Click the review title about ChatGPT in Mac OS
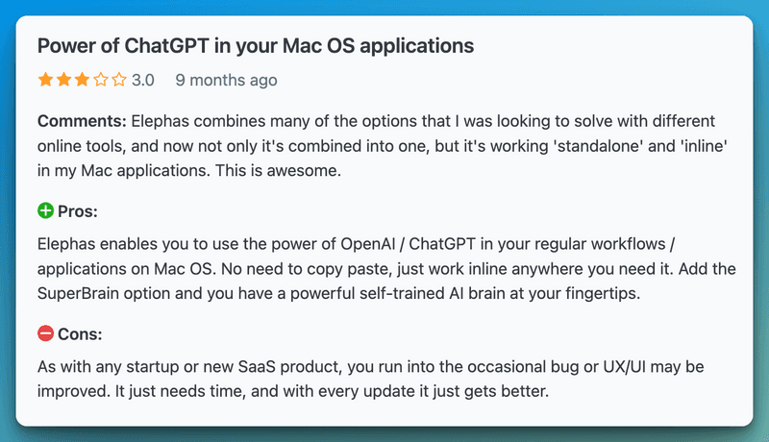The image size is (769, 442). tap(255, 45)
